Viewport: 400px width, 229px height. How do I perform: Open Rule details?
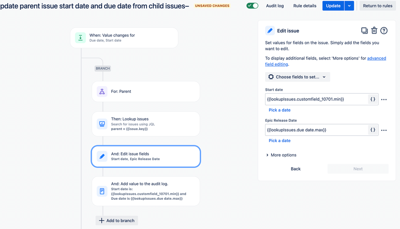pyautogui.click(x=305, y=6)
